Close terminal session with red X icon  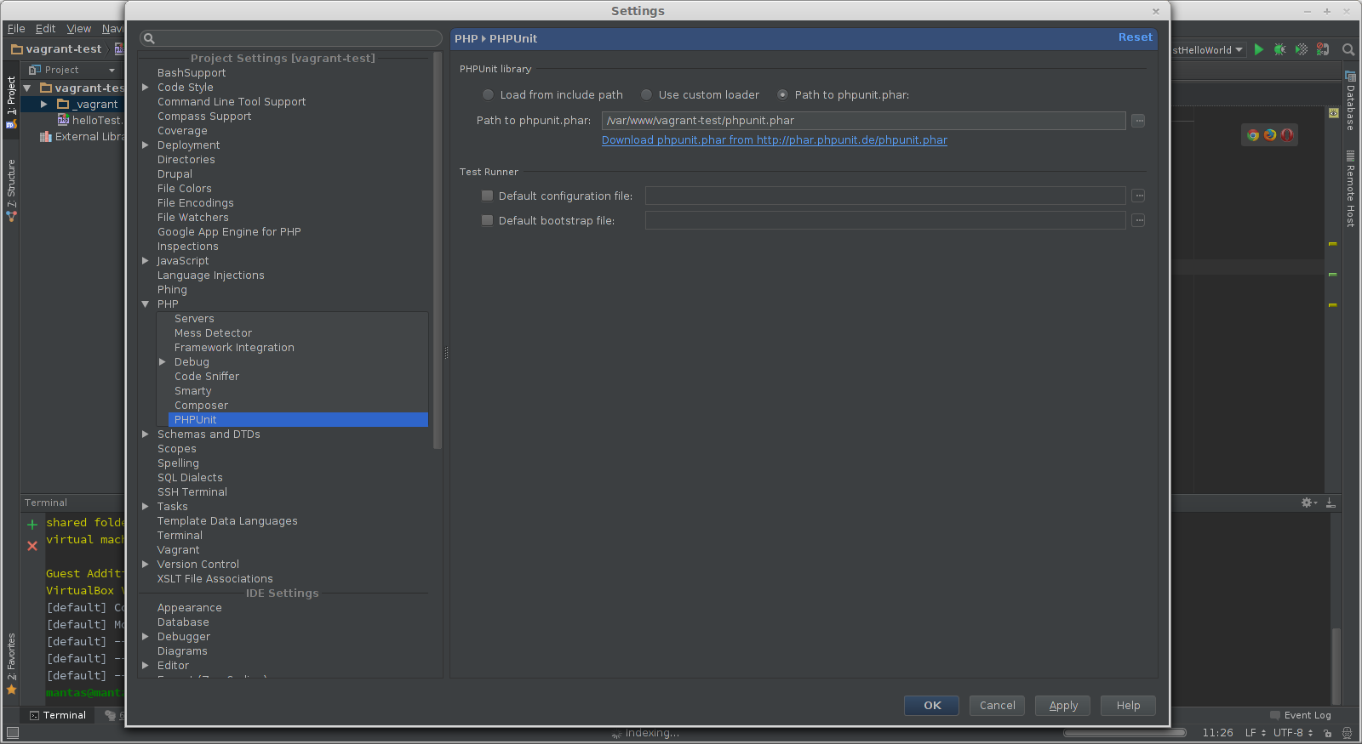[32, 546]
